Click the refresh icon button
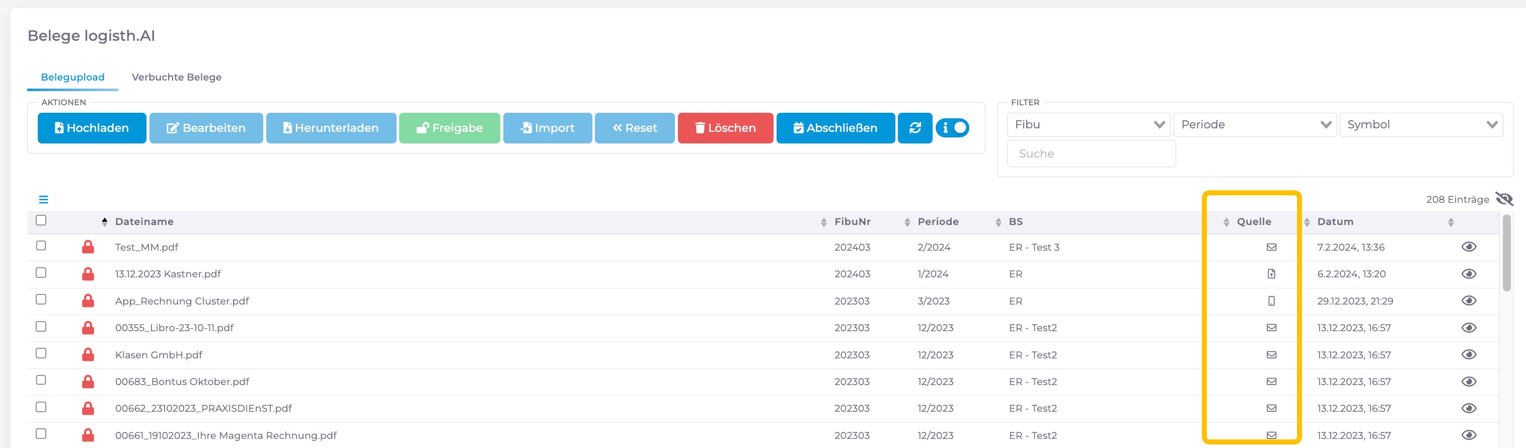 pyautogui.click(x=914, y=128)
